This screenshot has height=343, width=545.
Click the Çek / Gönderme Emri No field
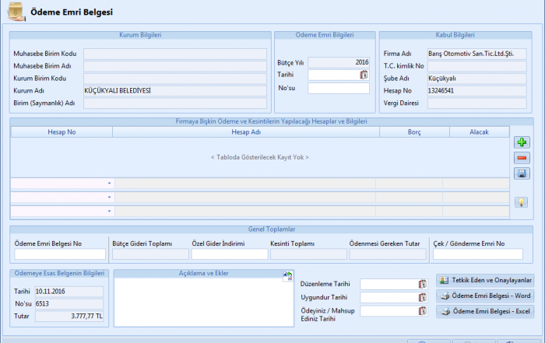pyautogui.click(x=478, y=254)
